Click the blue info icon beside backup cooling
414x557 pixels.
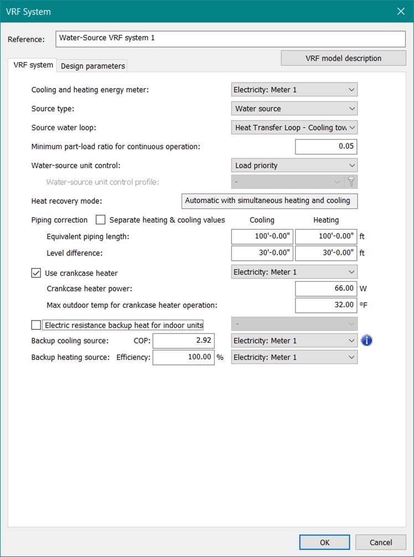(x=366, y=341)
